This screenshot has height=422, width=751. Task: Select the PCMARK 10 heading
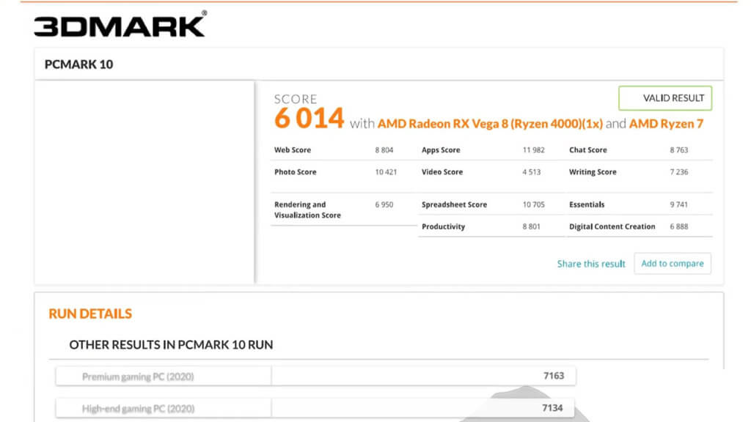[79, 64]
